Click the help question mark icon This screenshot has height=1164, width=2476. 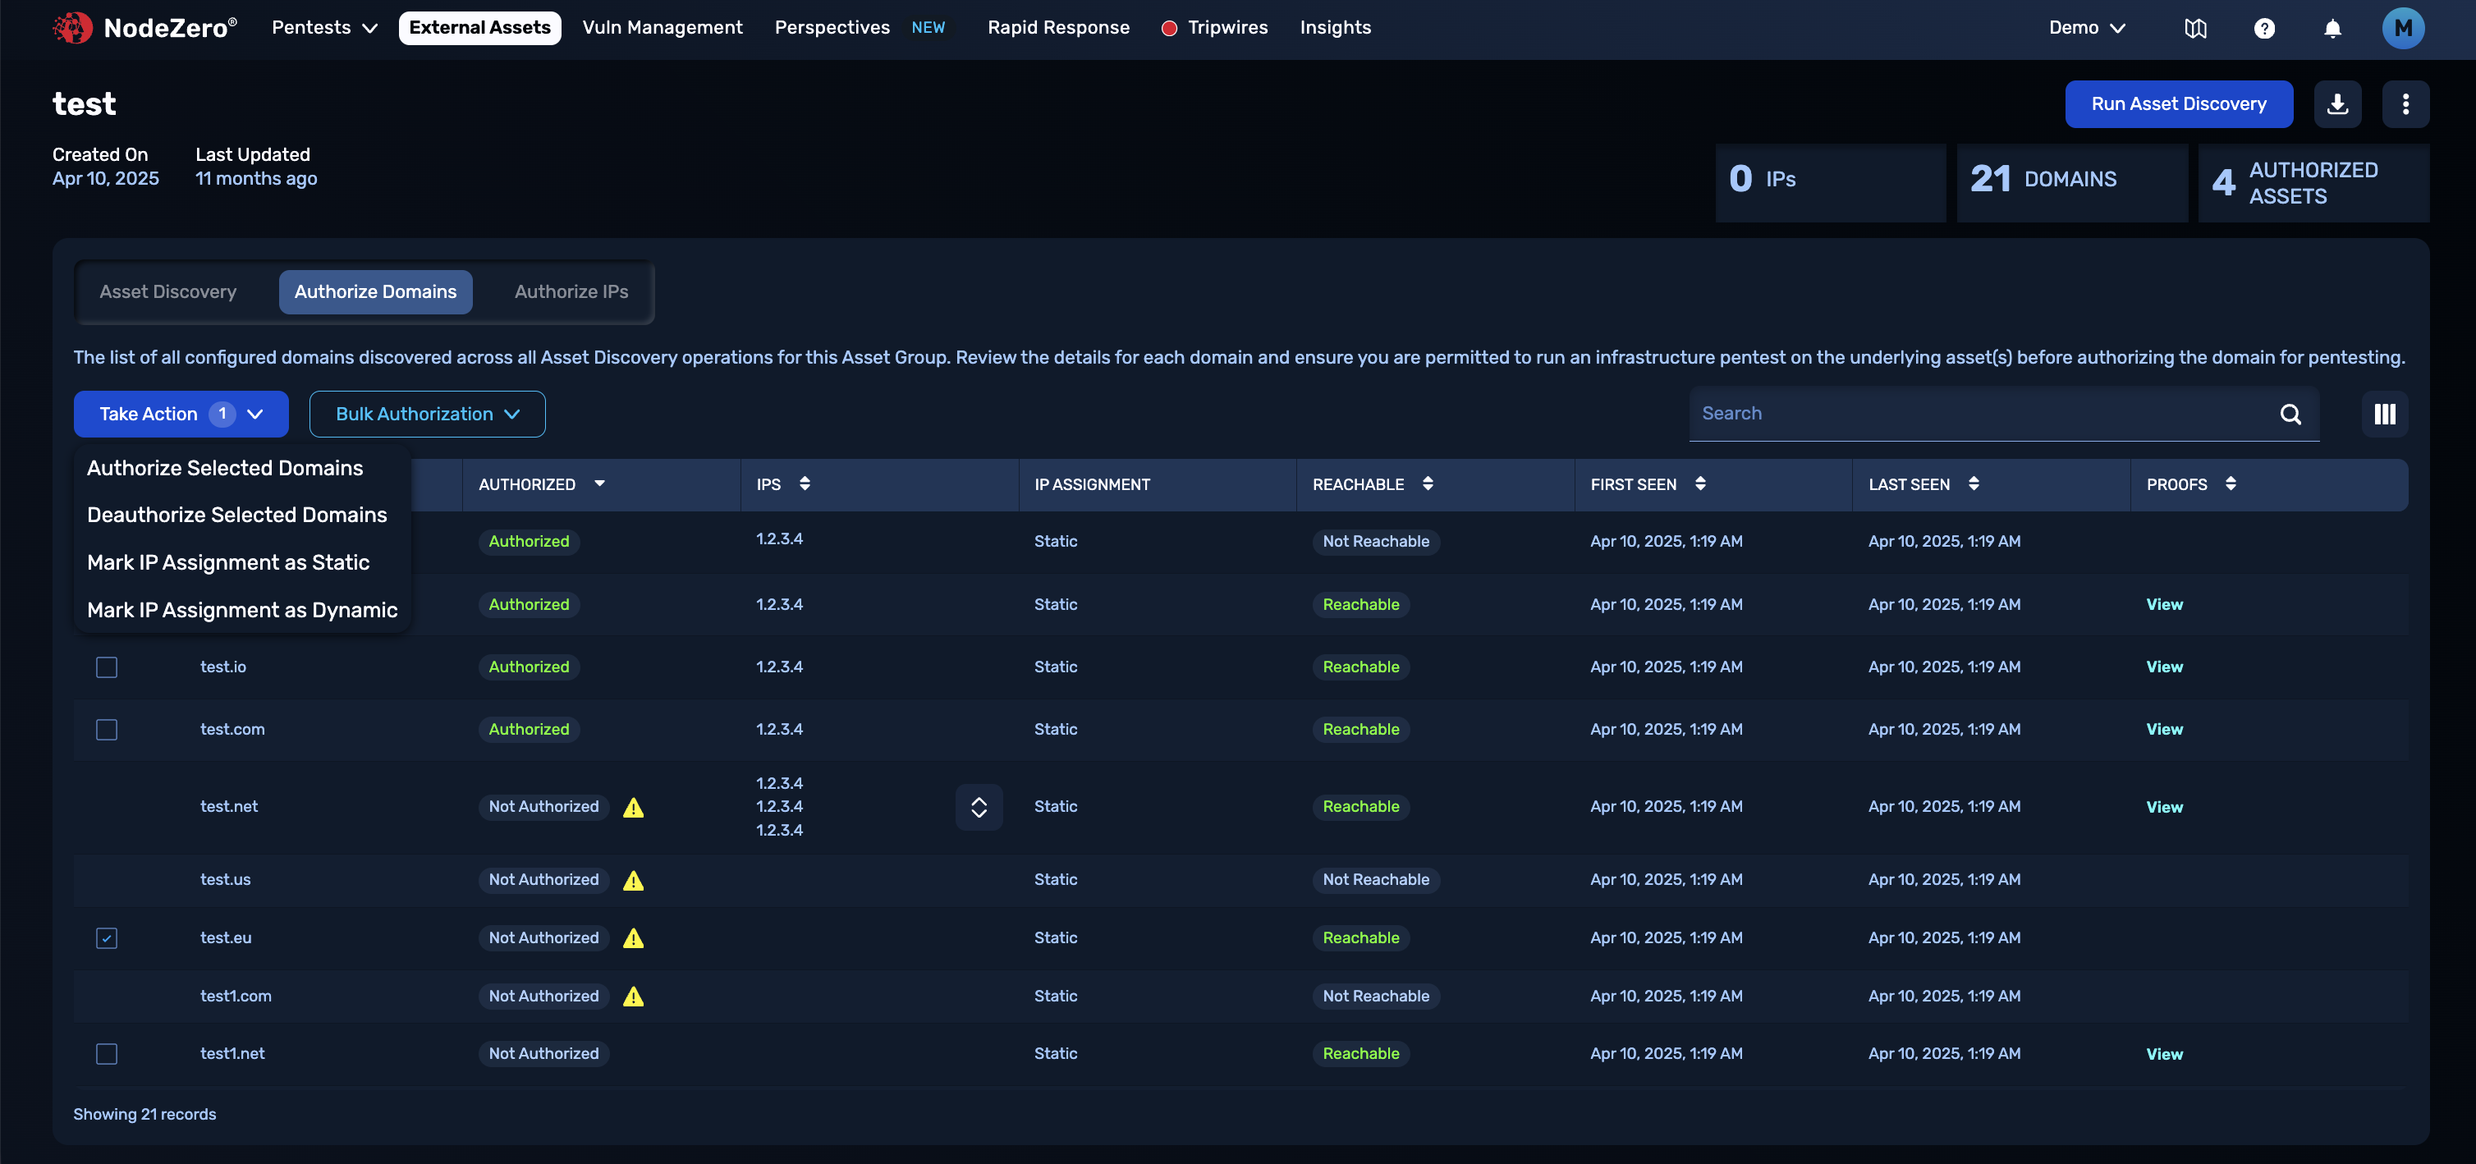(2264, 28)
